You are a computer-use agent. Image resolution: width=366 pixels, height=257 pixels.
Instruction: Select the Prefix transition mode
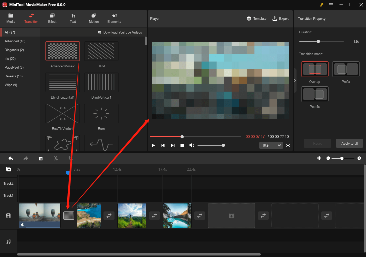click(345, 69)
